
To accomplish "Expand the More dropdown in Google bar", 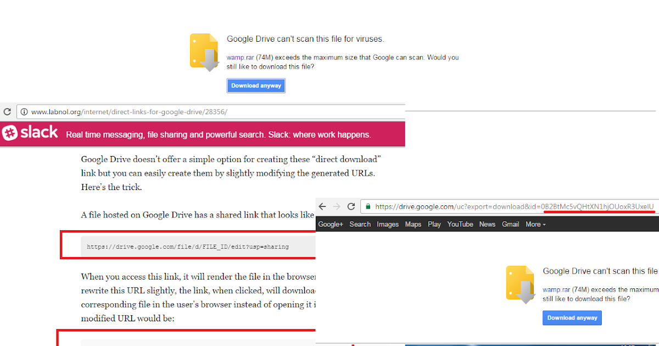I will pyautogui.click(x=535, y=224).
